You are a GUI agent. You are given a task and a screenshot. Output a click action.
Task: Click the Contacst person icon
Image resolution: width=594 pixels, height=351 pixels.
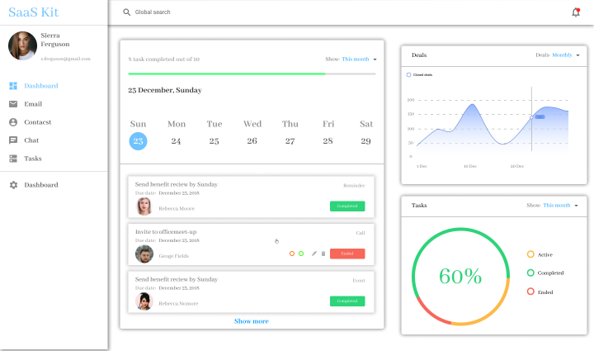tap(13, 122)
